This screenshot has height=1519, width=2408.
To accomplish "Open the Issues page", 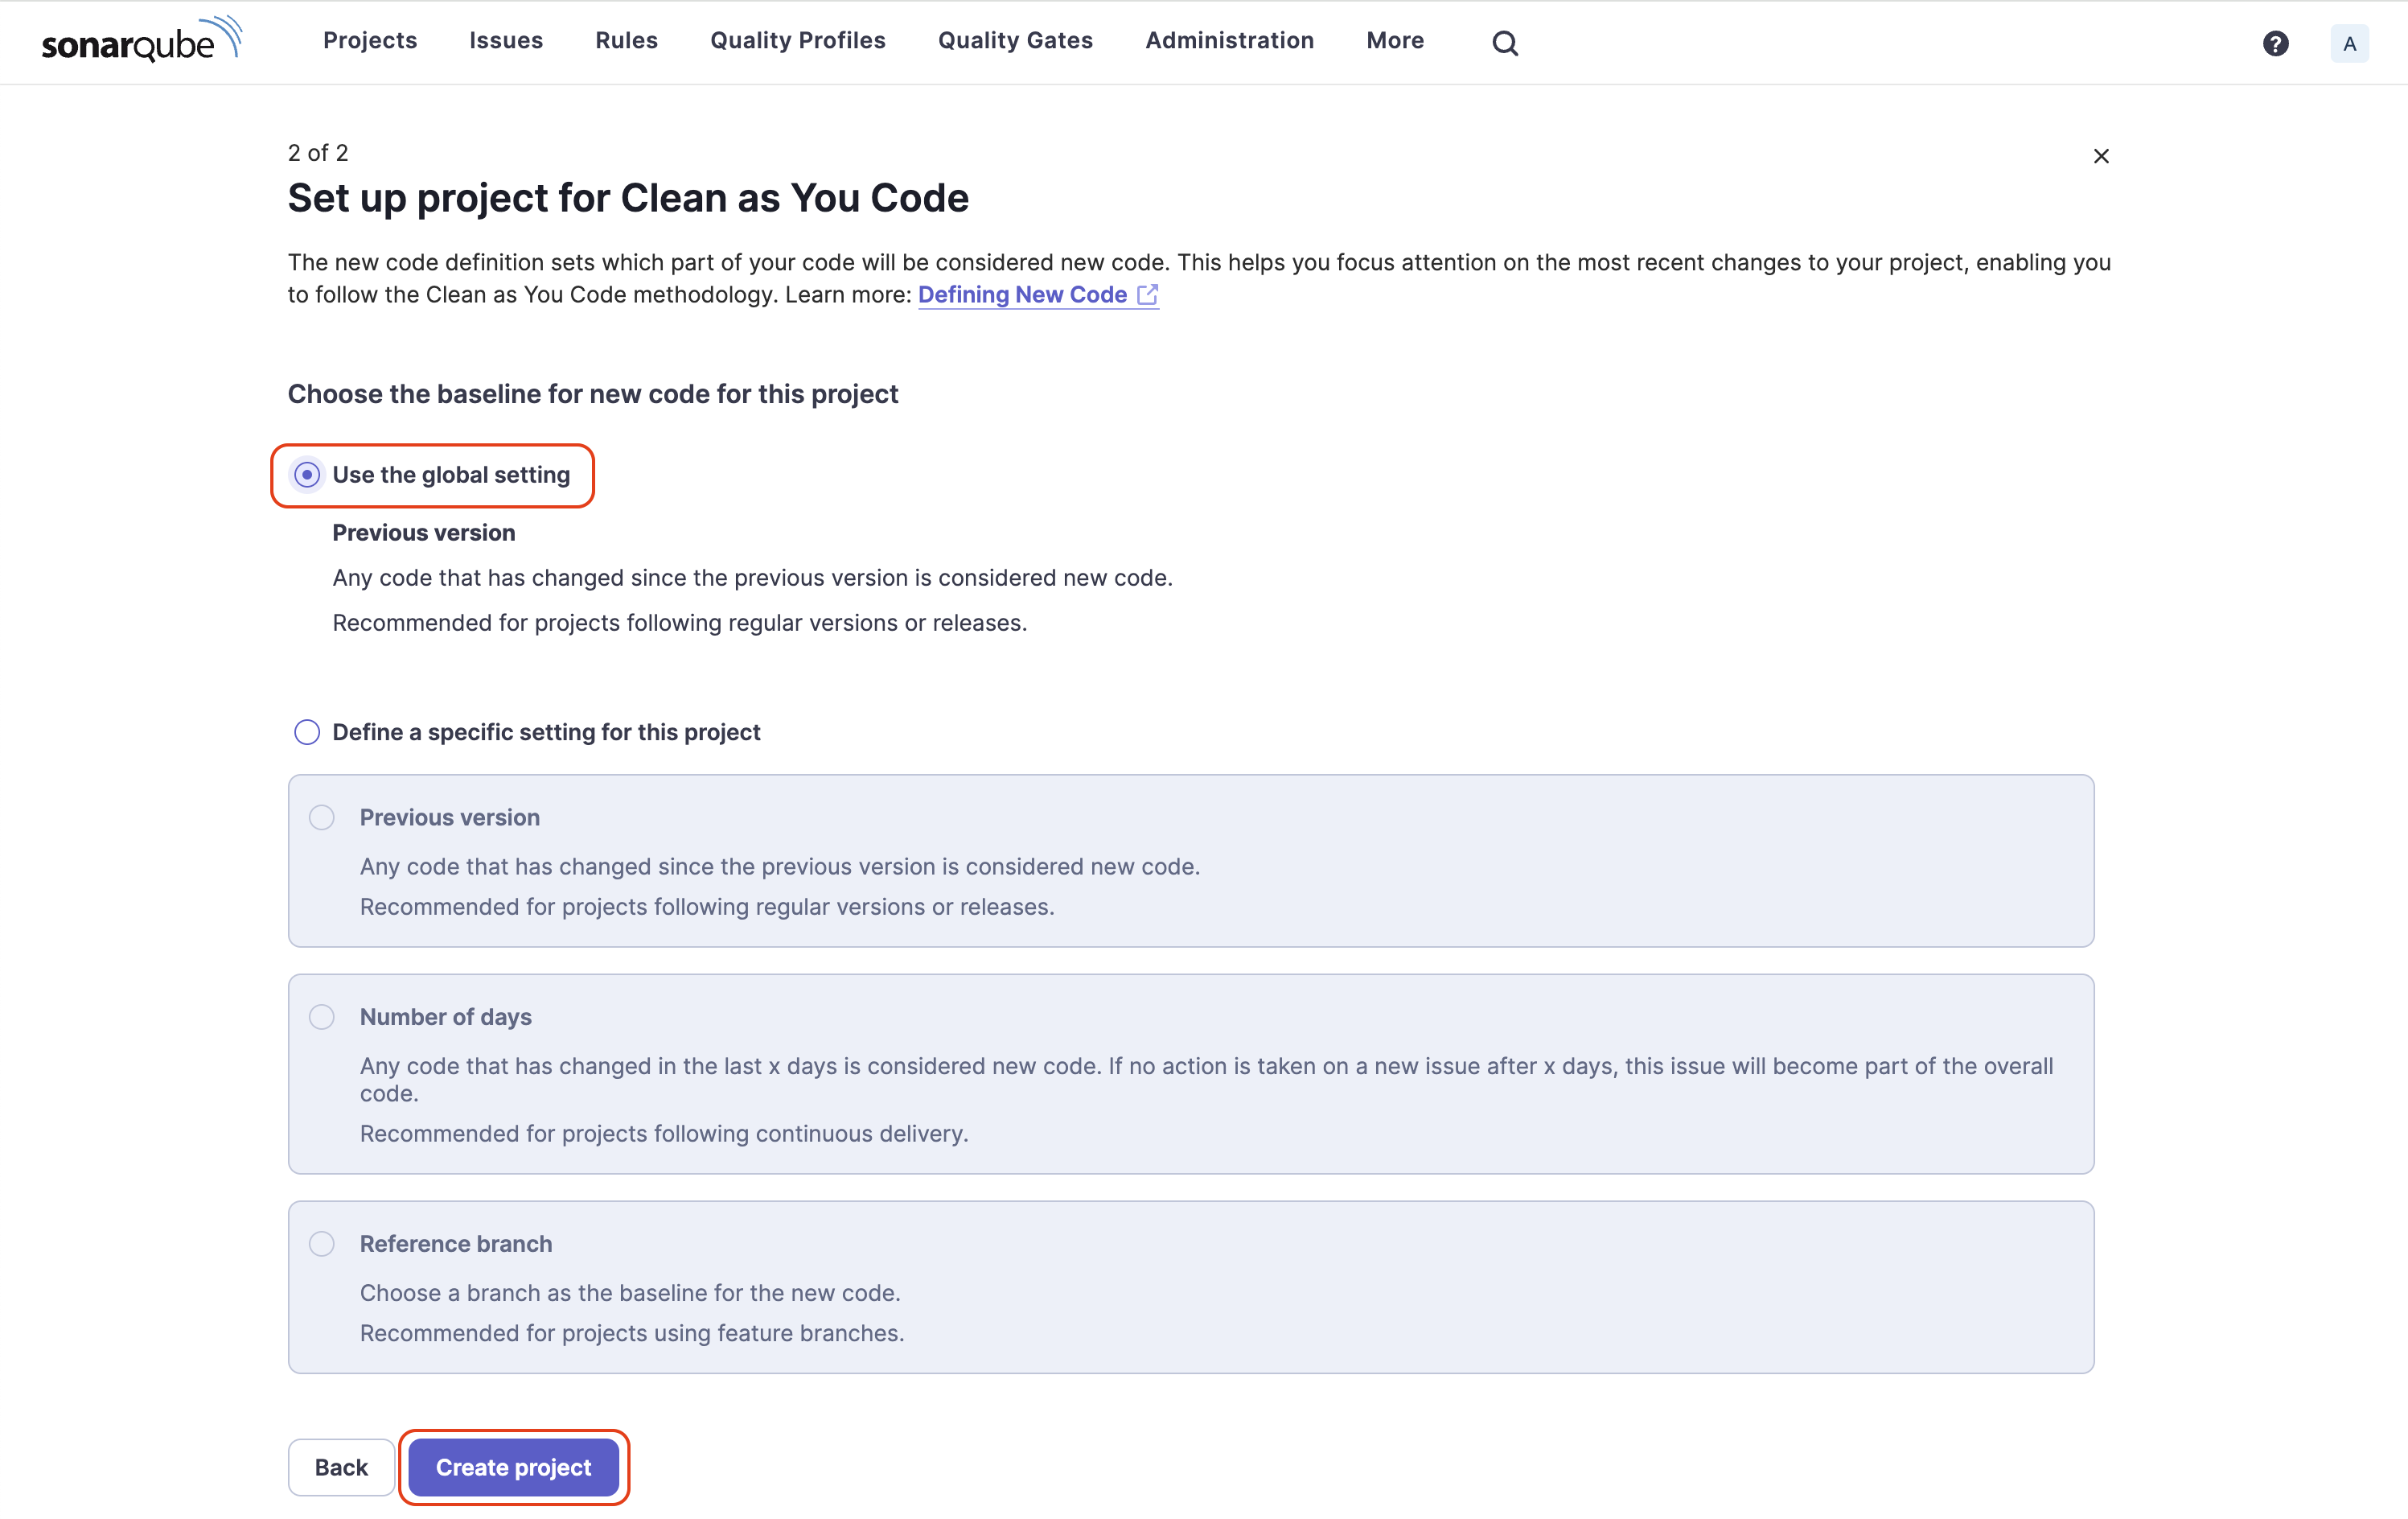I will 506,40.
